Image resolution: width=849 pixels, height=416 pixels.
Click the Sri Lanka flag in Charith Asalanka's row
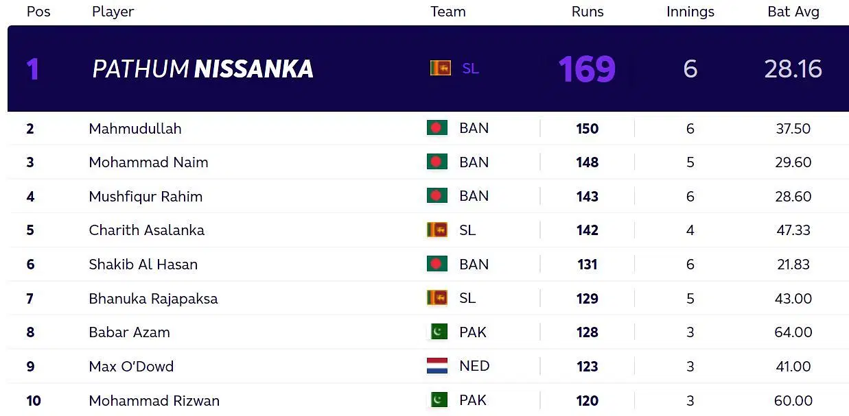(x=437, y=230)
